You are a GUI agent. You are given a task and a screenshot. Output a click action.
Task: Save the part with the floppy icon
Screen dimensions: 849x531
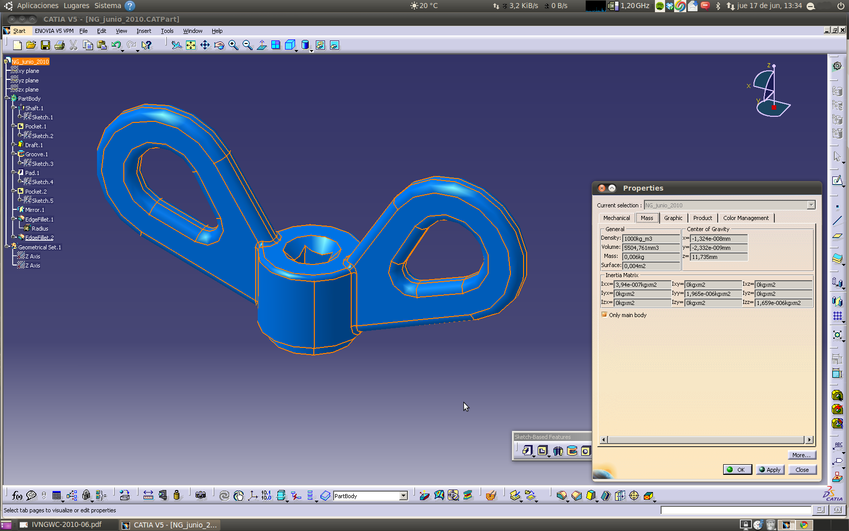pyautogui.click(x=45, y=46)
